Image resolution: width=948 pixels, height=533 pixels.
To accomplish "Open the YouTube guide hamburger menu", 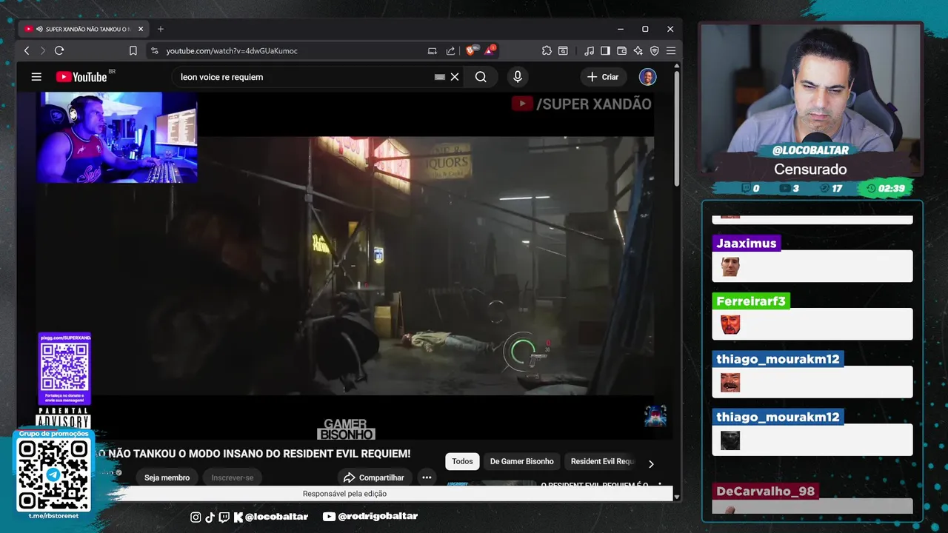I will point(36,76).
